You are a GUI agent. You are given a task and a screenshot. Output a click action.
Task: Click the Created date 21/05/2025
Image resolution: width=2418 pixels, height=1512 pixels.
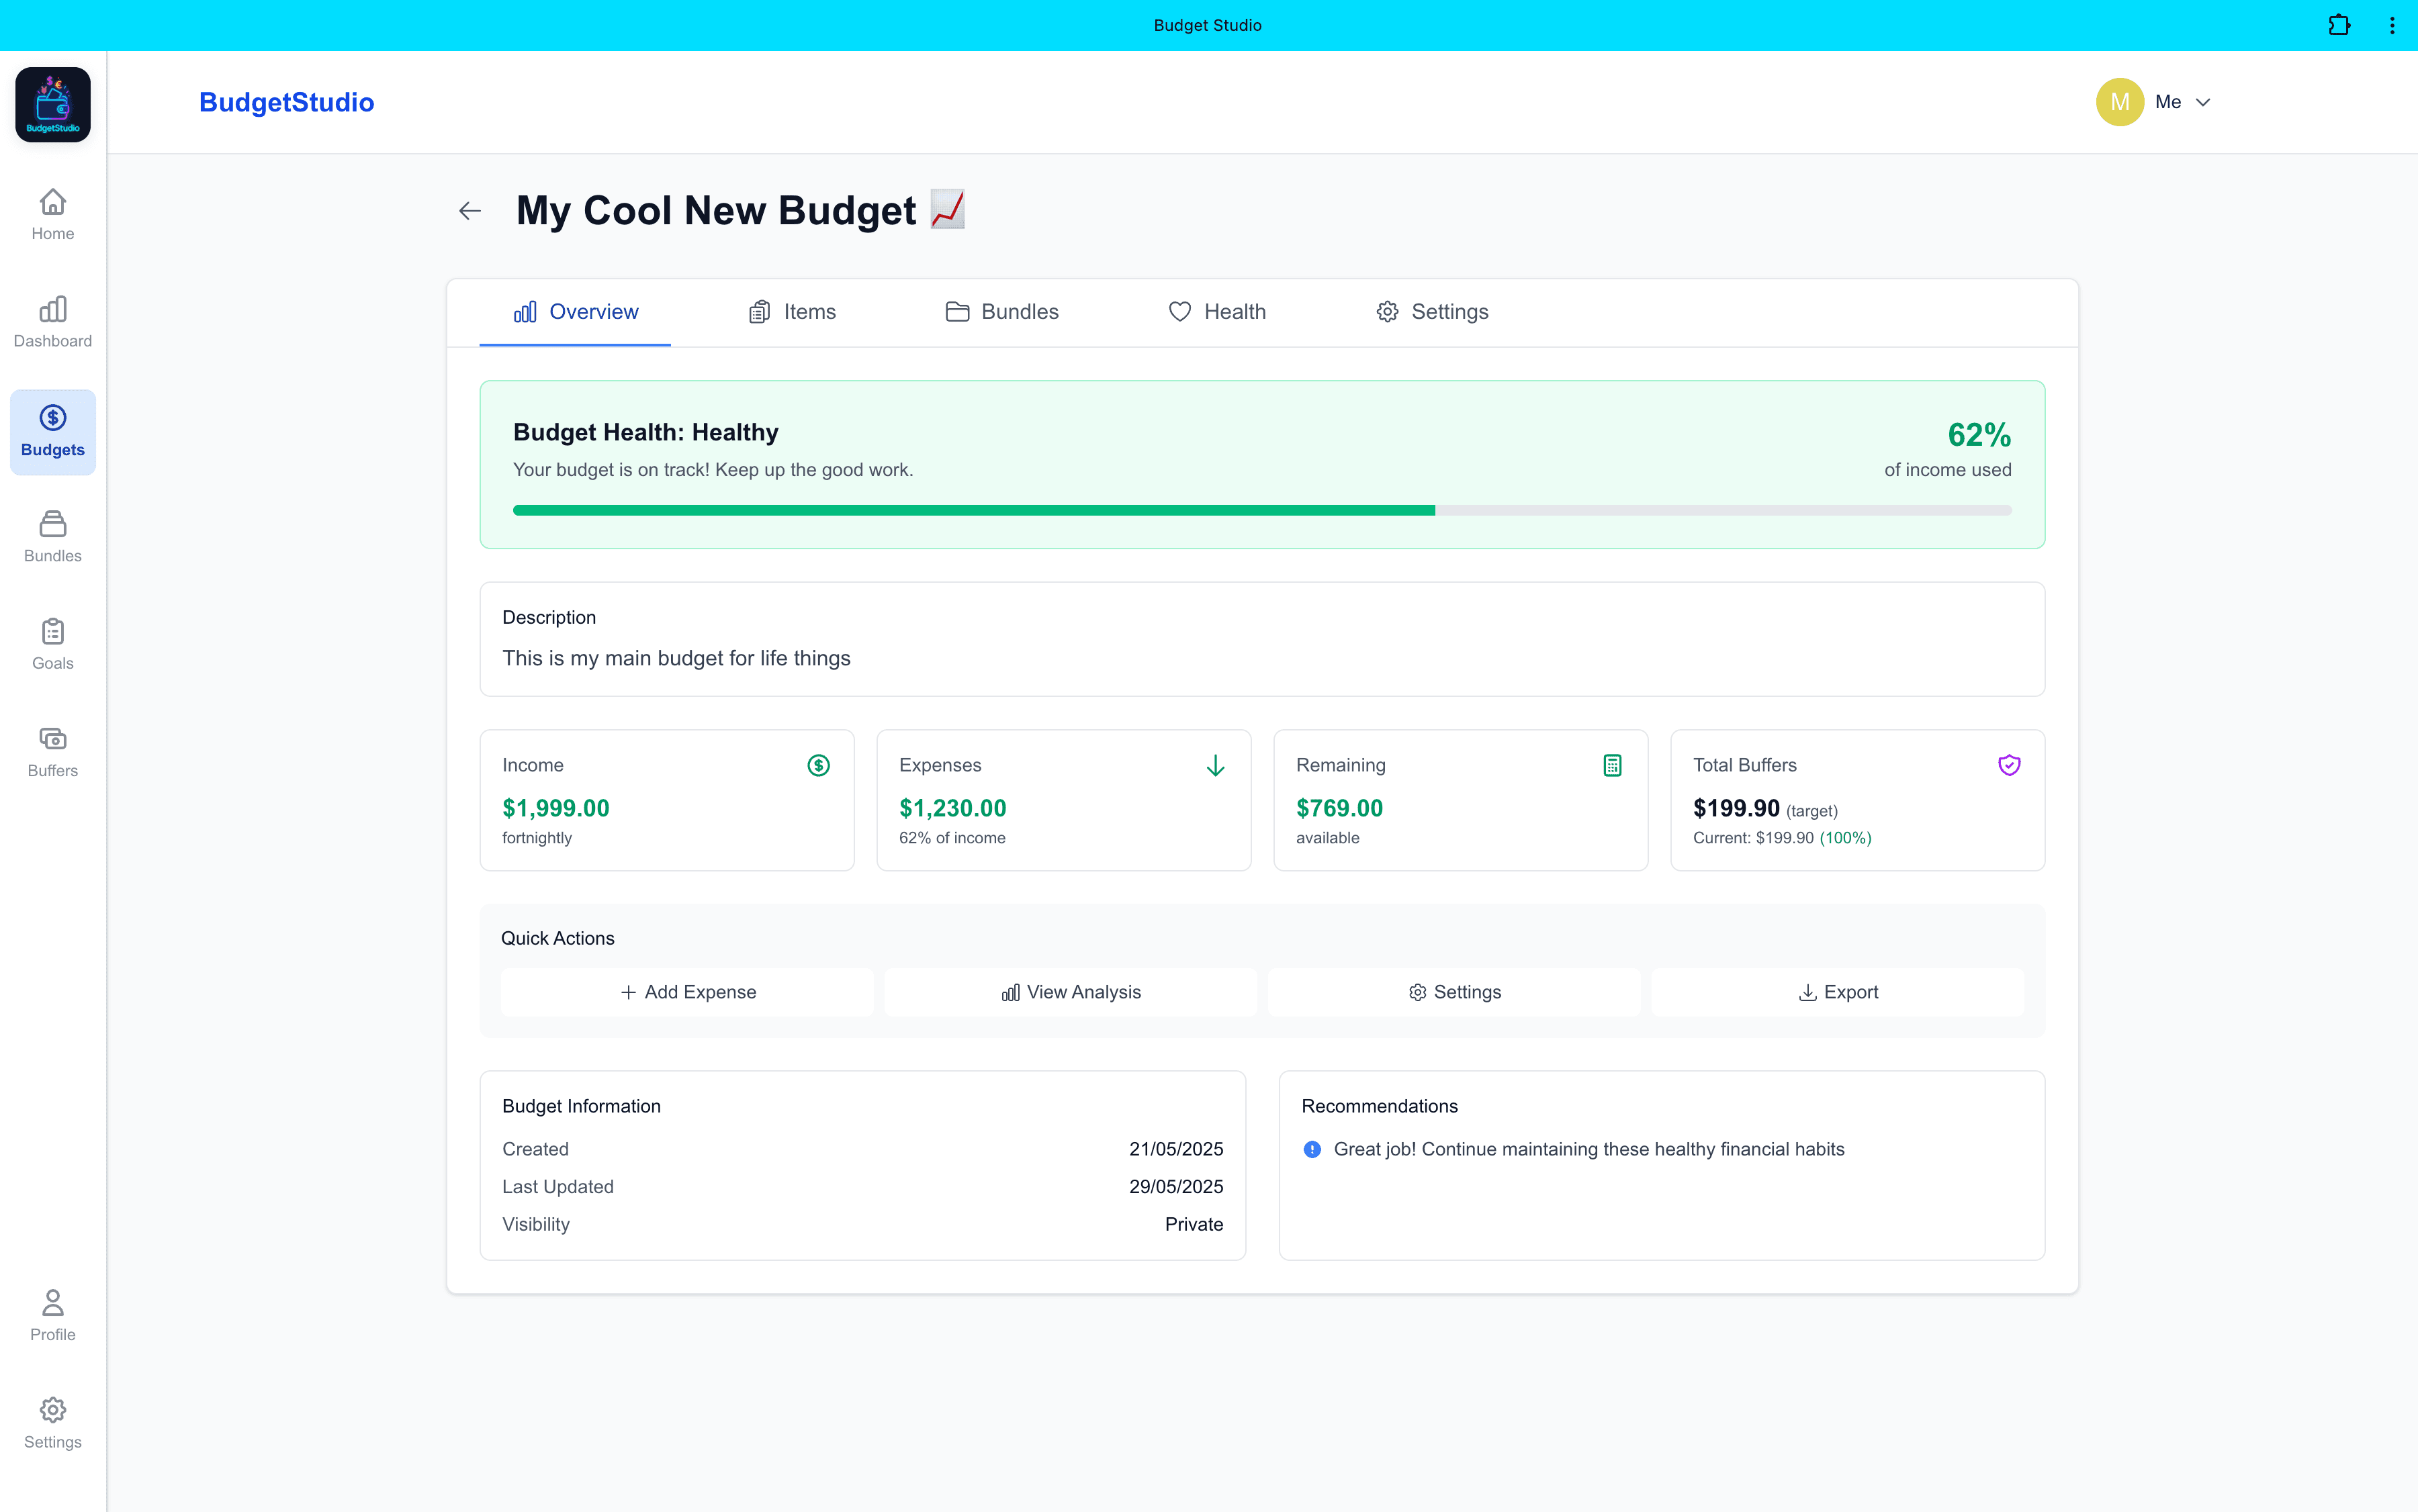click(1177, 1150)
